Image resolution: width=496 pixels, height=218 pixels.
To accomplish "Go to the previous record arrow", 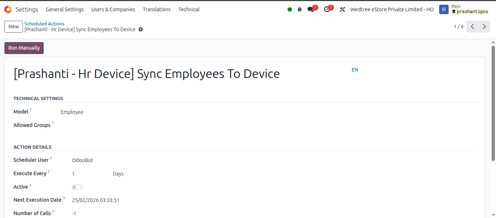I will tap(472, 26).
